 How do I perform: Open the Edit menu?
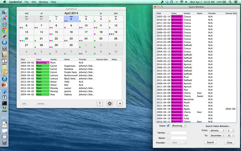[x=34, y=2]
